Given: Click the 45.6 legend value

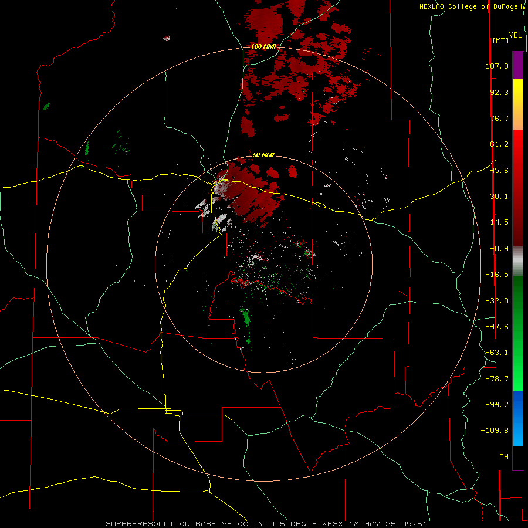Looking at the screenshot, I should point(499,170).
